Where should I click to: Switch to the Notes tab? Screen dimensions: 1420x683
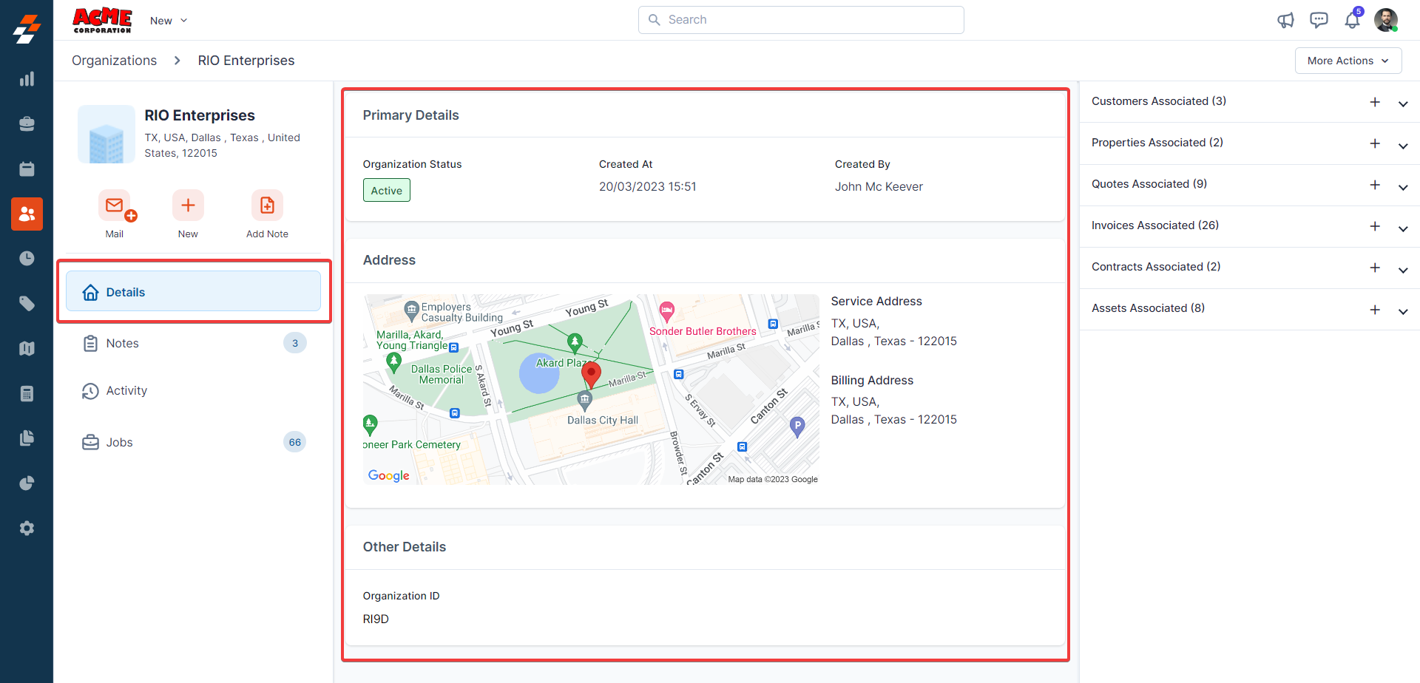tap(123, 343)
